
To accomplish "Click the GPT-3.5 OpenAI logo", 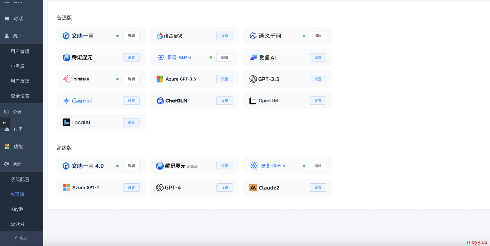I will click(x=253, y=79).
